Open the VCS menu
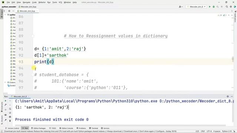 coord(60,2)
